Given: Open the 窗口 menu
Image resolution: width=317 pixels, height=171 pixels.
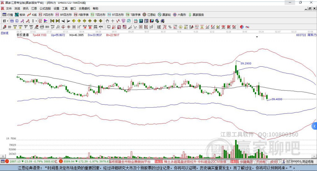Looking at the screenshot, I should (73, 8).
